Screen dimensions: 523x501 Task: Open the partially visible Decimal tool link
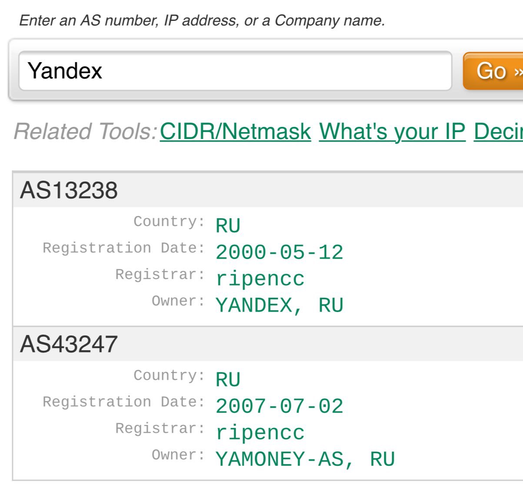point(498,131)
